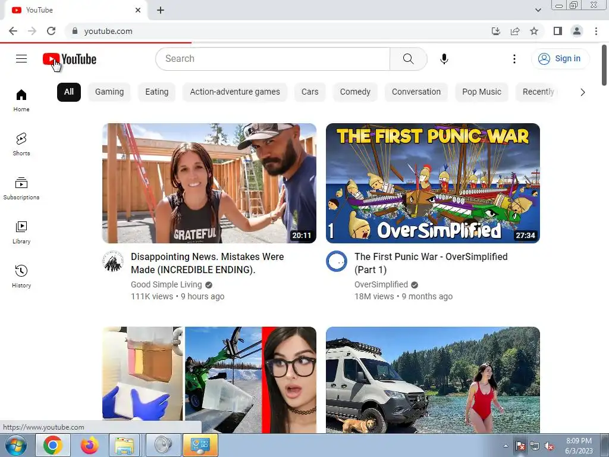Open the YouTube hamburger guide menu
This screenshot has width=609, height=457.
coord(21,59)
